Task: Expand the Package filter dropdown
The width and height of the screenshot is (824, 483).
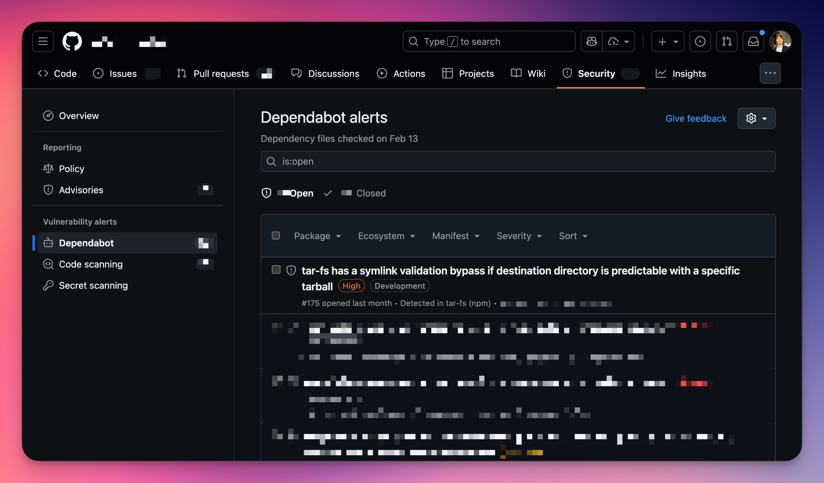Action: (317, 236)
